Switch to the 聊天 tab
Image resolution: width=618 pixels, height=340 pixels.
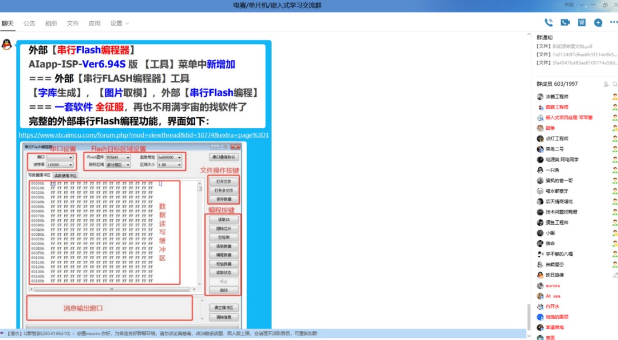coord(7,23)
